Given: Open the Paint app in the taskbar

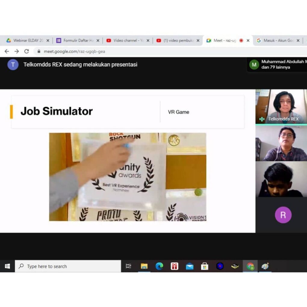Looking at the screenshot, I should (x=265, y=266).
